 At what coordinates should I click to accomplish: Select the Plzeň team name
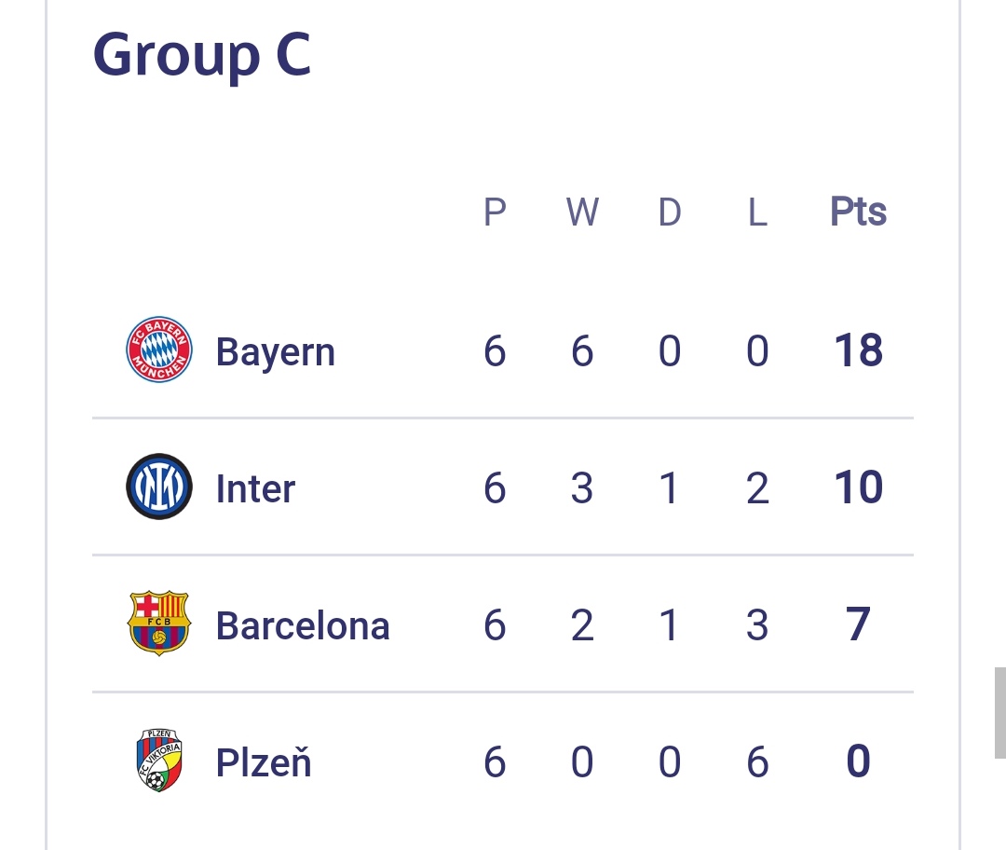coord(264,762)
